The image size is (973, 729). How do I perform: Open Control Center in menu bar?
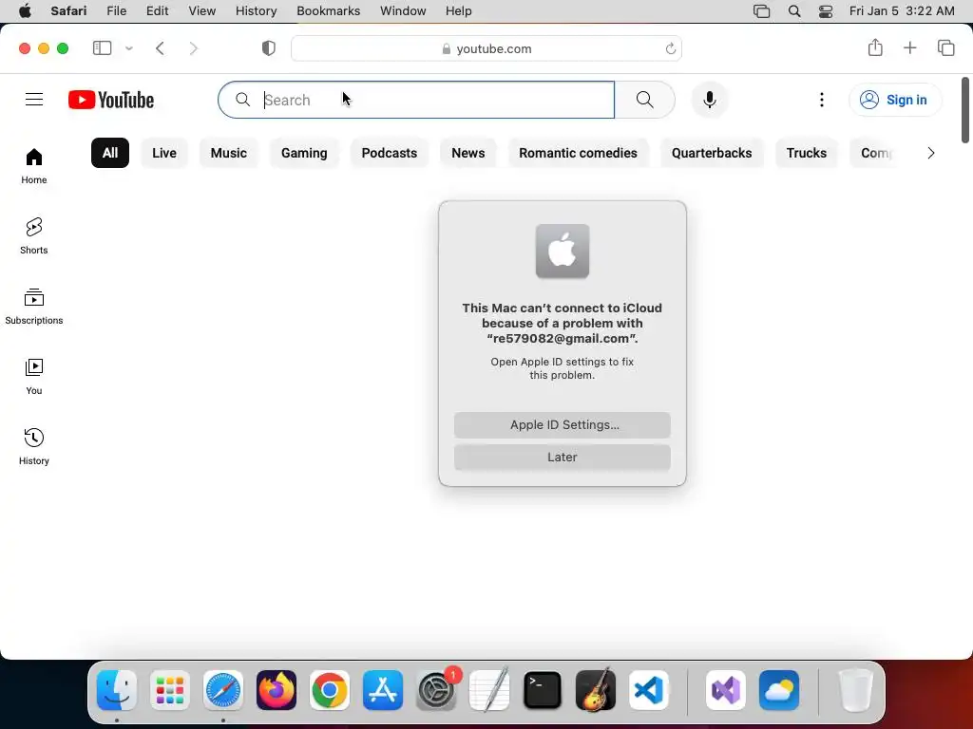click(826, 11)
